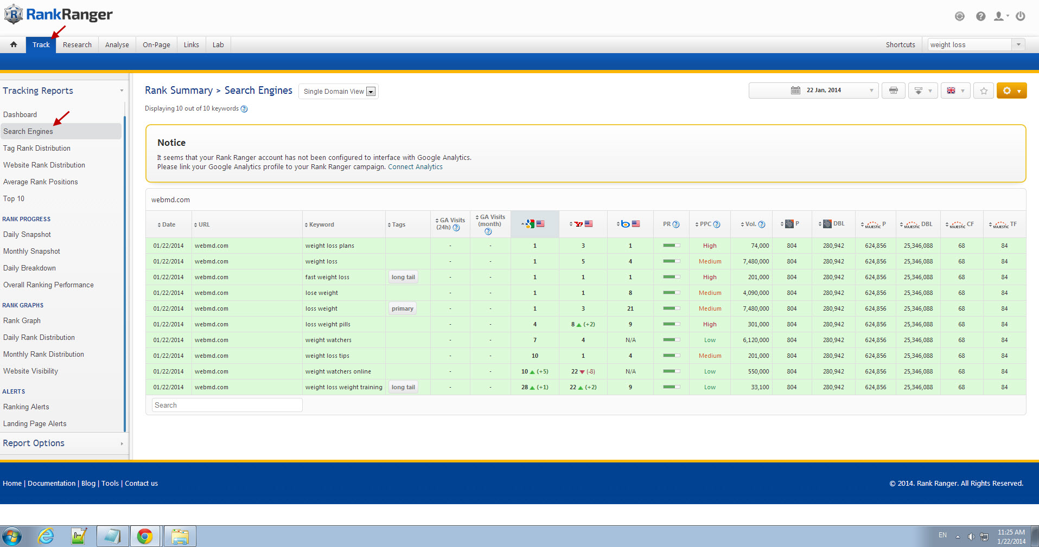Image resolution: width=1039 pixels, height=547 pixels.
Task: Click the help question mark icon in header
Action: (x=980, y=16)
